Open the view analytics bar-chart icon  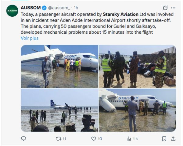128,139
